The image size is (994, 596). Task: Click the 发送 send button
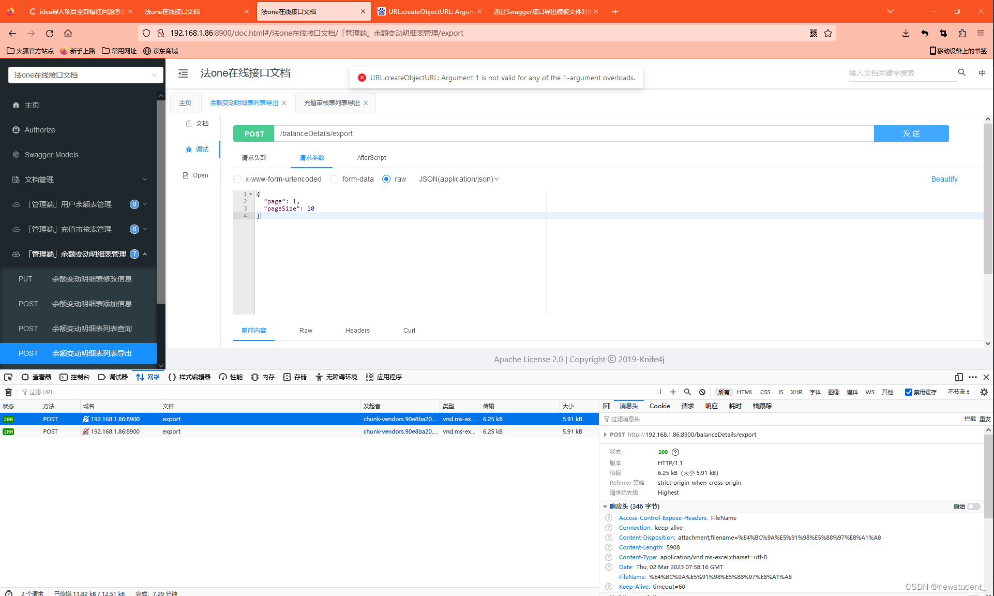pyautogui.click(x=911, y=133)
